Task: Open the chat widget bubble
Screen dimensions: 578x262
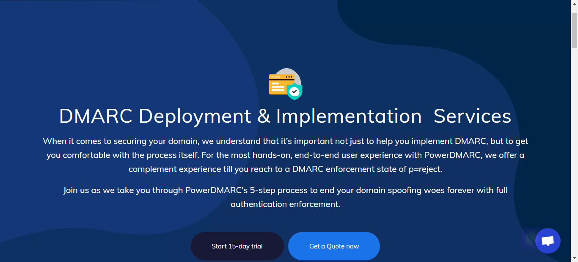Action: click(548, 241)
